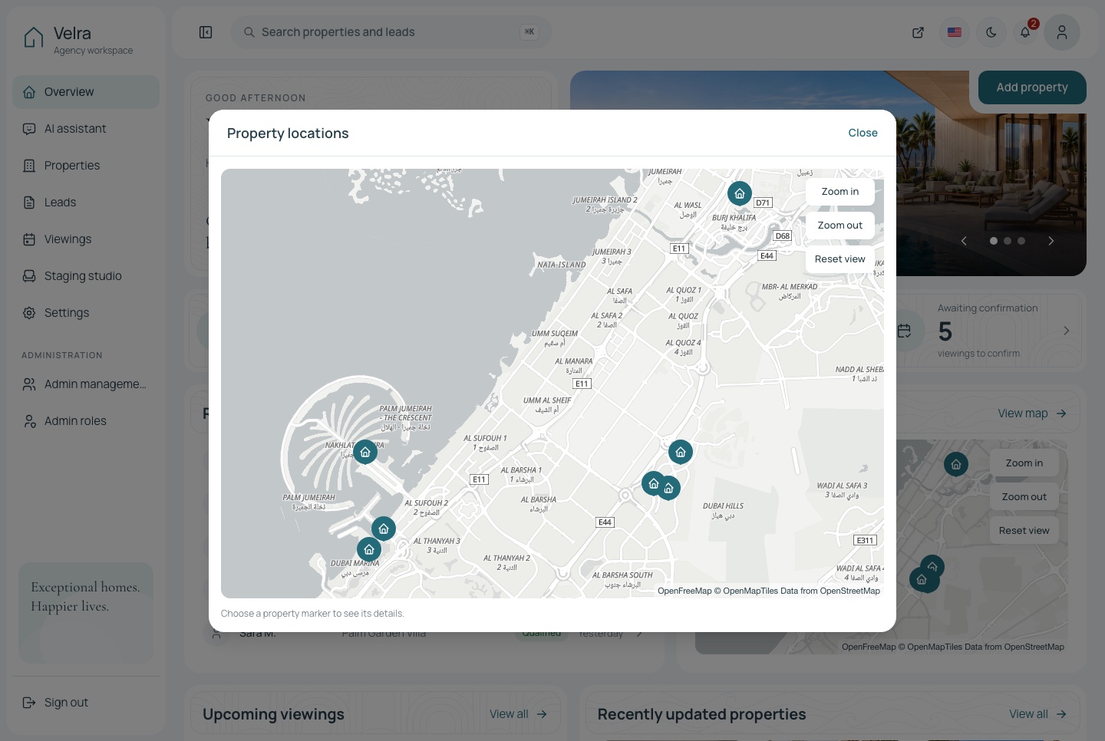
Task: Expand Awaiting confirmation card chevron
Action: click(1066, 331)
